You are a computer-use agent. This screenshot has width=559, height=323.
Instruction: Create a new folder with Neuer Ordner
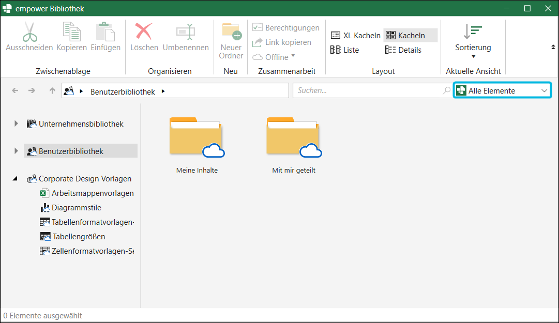tap(231, 41)
